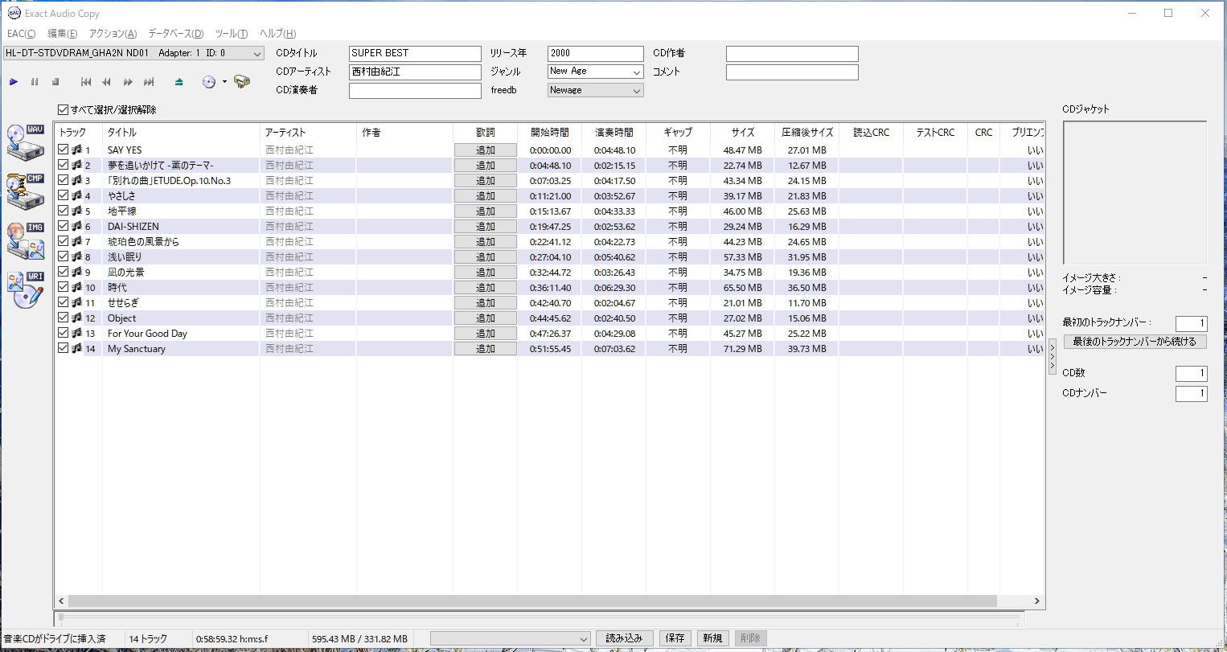Viewport: 1227px width, 652px height.
Task: Open the 編集(E) menu
Action: click(x=63, y=34)
